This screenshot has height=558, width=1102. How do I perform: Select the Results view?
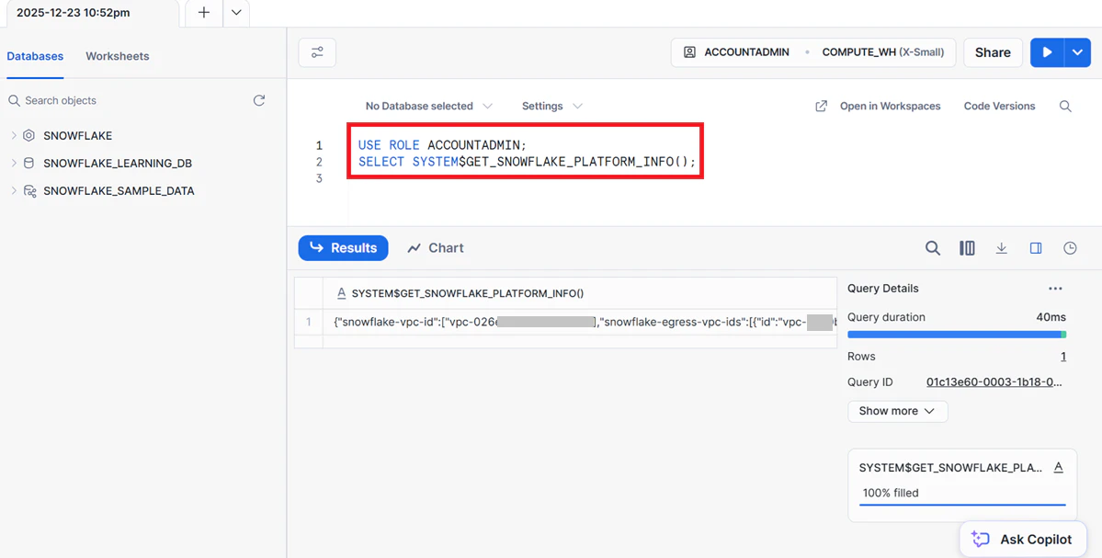point(343,248)
